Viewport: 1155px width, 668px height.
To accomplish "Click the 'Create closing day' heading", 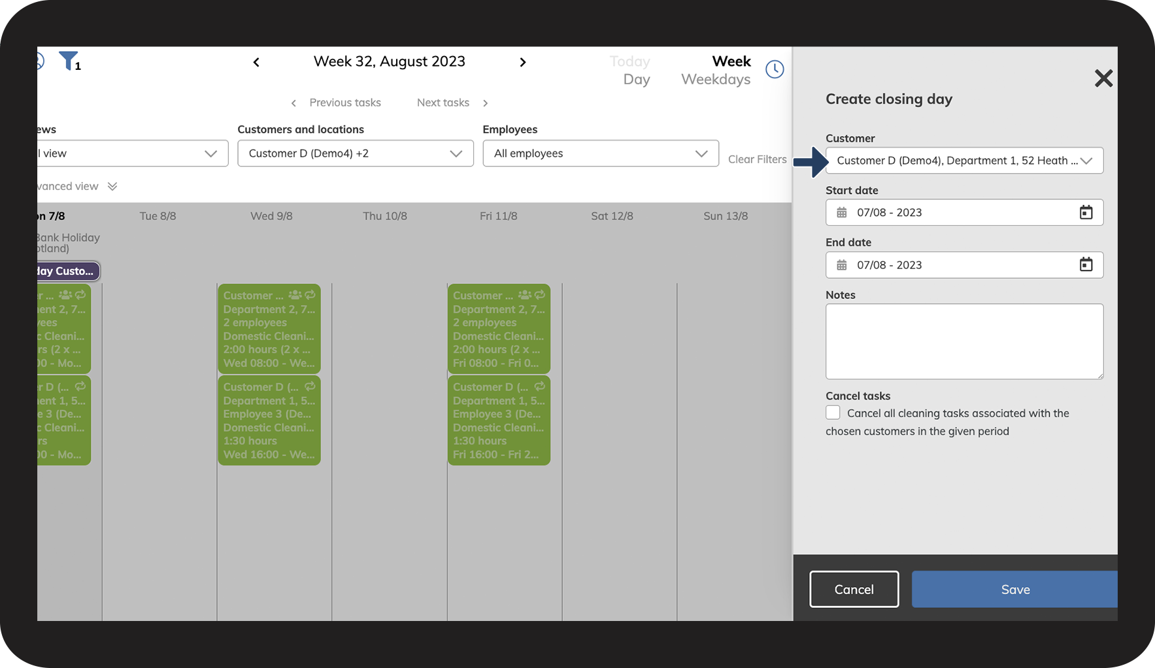I will point(889,99).
